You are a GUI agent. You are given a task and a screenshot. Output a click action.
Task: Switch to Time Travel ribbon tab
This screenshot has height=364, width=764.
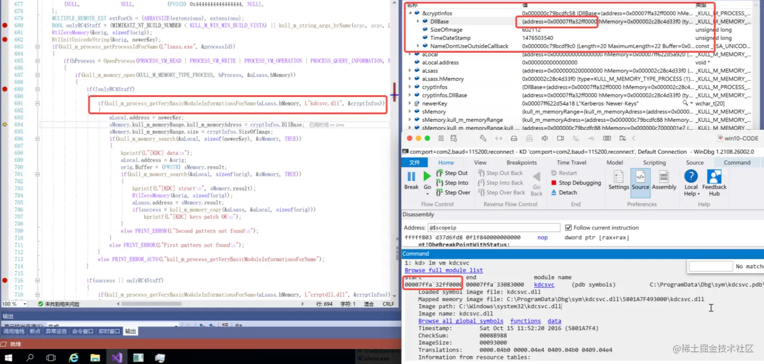(571, 163)
